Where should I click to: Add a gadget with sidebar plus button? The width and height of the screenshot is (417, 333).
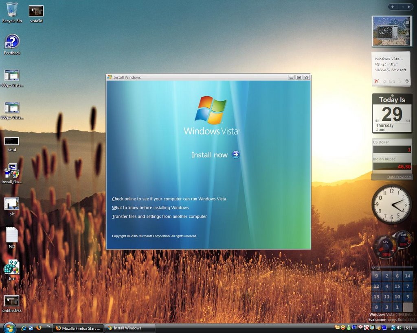(x=393, y=7)
